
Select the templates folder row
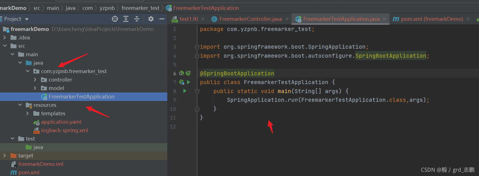pos(84,113)
